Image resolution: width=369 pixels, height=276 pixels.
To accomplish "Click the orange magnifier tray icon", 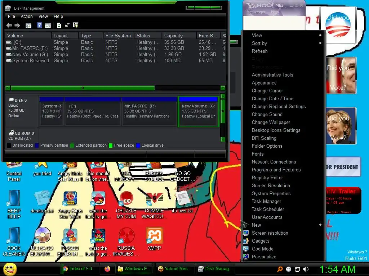I will 280,269.
